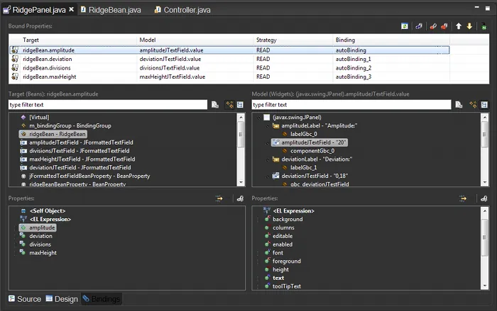Image resolution: width=497 pixels, height=311 pixels.
Task: Click the binding icon of ridgeBean.divisions row
Action: click(x=15, y=68)
